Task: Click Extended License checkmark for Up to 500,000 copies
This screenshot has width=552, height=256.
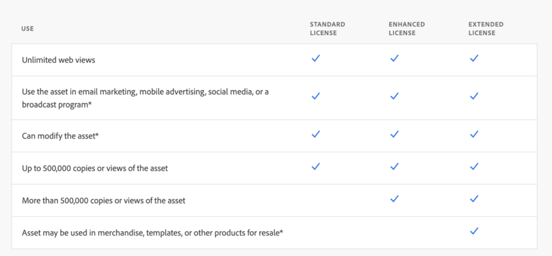Action: (x=474, y=166)
